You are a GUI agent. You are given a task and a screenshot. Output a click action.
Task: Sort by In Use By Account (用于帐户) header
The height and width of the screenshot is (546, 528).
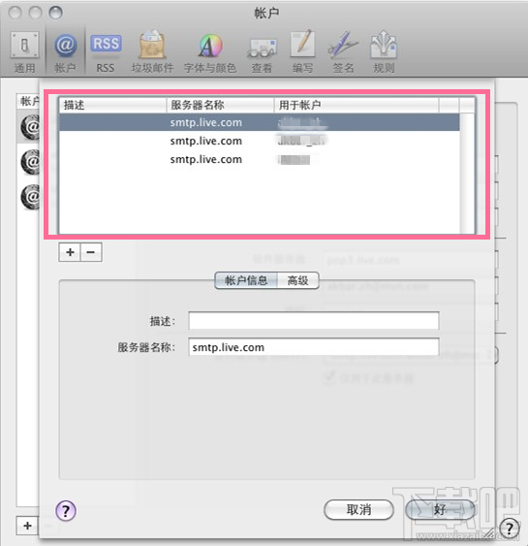click(357, 105)
